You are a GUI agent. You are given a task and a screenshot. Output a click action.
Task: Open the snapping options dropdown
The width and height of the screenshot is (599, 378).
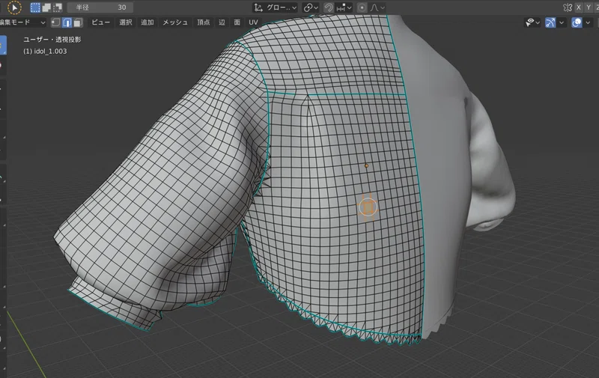click(344, 7)
